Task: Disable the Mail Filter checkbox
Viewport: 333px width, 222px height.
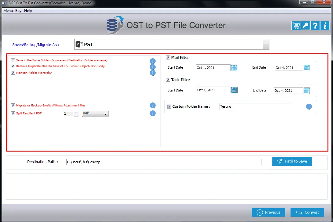Action: coord(168,57)
